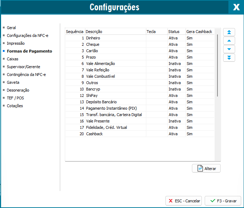Click the Status column header
This screenshot has height=208, width=244.
tap(174, 32)
